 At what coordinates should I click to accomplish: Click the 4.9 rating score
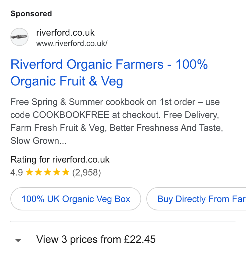click(17, 173)
